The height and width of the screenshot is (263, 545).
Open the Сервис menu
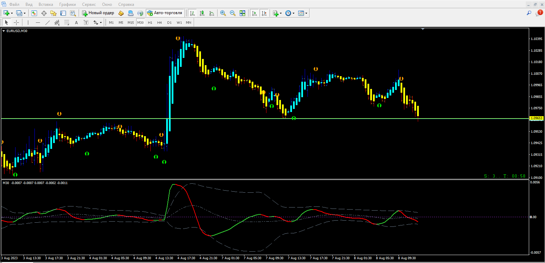click(89, 4)
